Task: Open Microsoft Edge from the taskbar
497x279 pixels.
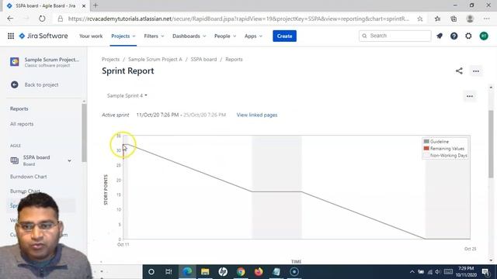Action: (x=187, y=272)
